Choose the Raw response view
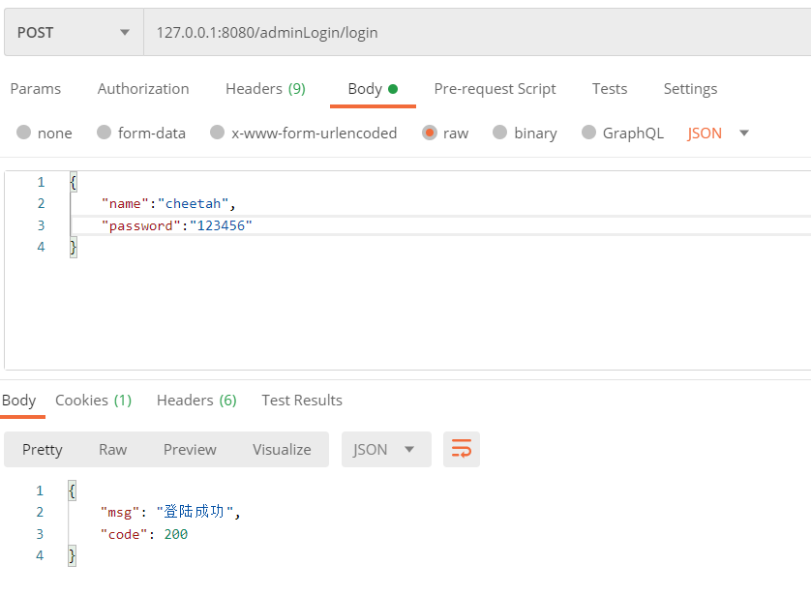The width and height of the screenshot is (811, 595). point(113,449)
